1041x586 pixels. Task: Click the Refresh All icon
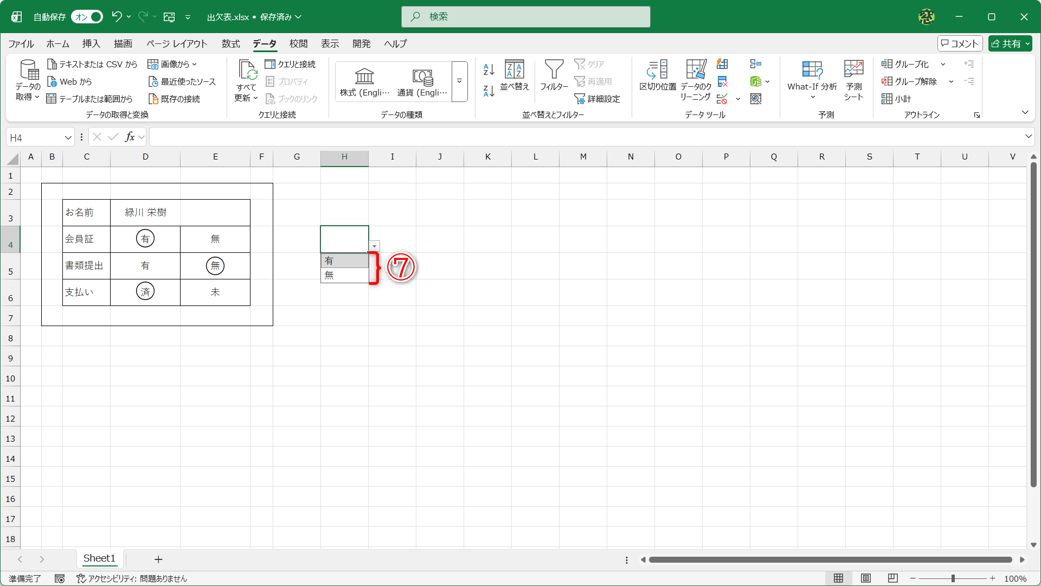tap(247, 72)
